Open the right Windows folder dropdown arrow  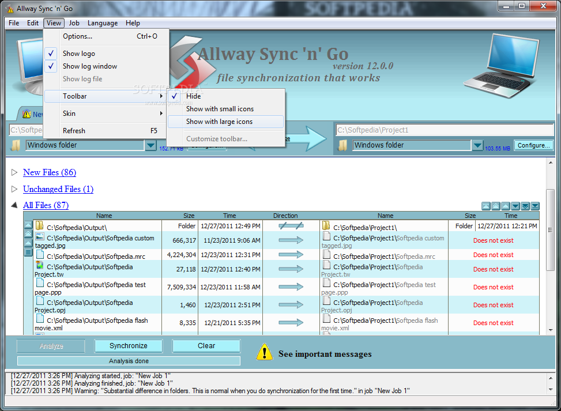click(x=477, y=145)
